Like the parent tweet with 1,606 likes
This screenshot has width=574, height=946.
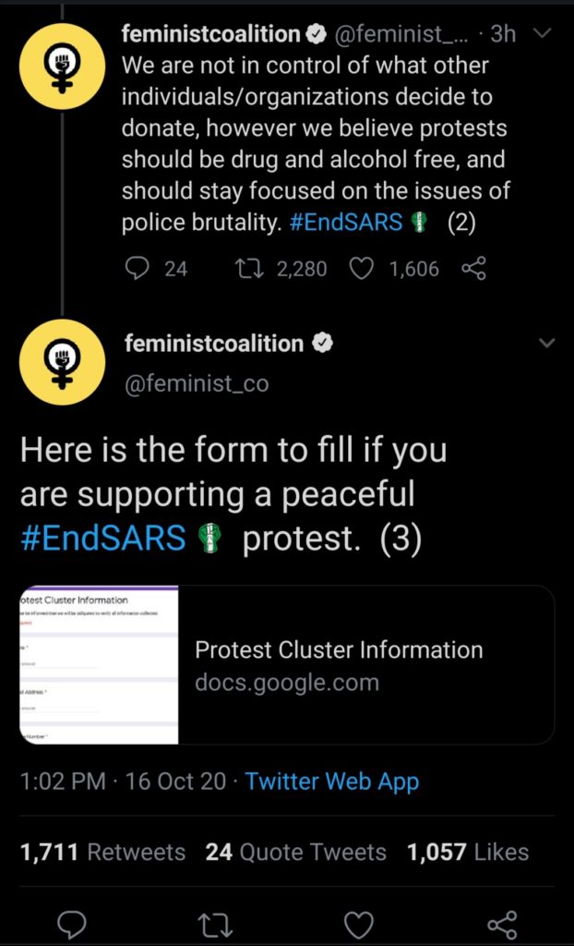[363, 269]
